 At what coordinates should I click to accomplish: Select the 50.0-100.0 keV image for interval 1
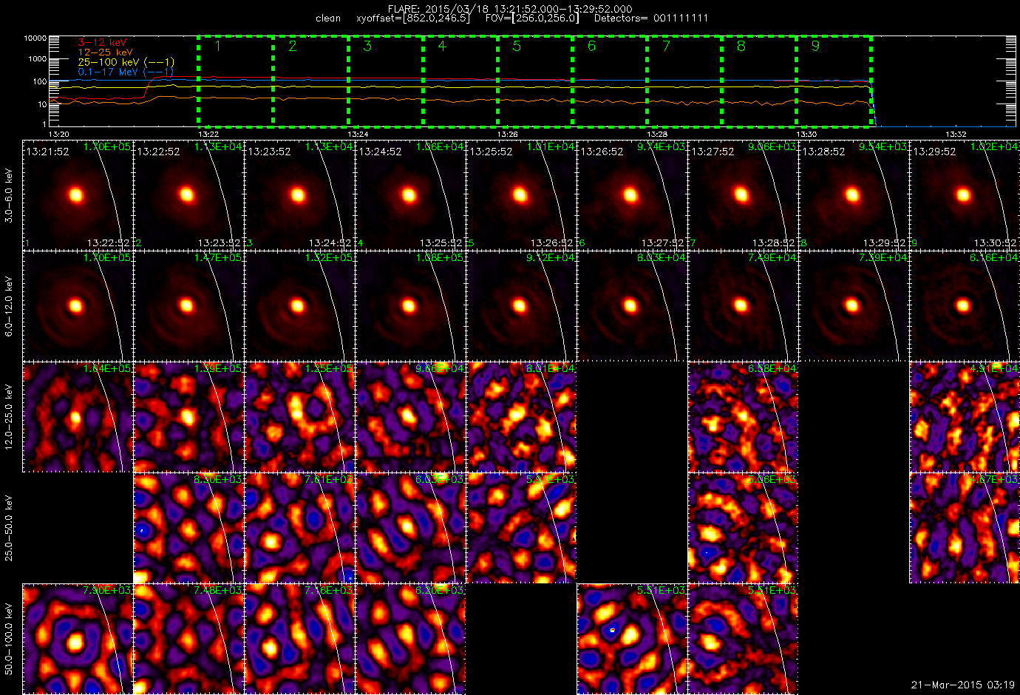pyautogui.click(x=78, y=639)
